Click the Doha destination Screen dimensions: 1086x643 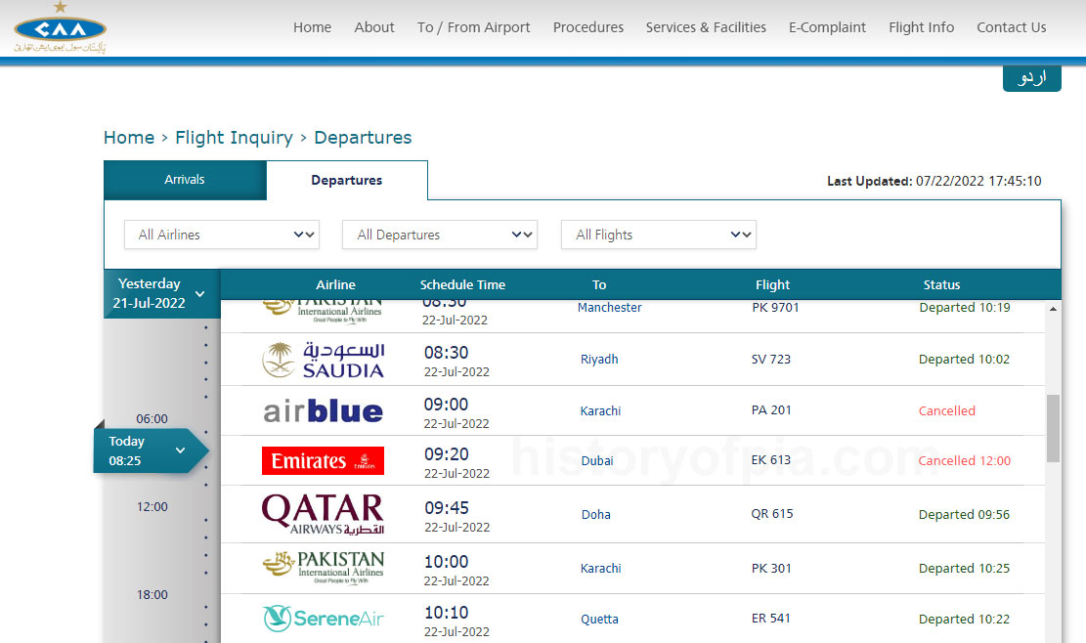(x=595, y=514)
